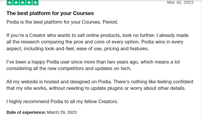
Task: Click the first green rating star
Action: [x=10, y=3]
